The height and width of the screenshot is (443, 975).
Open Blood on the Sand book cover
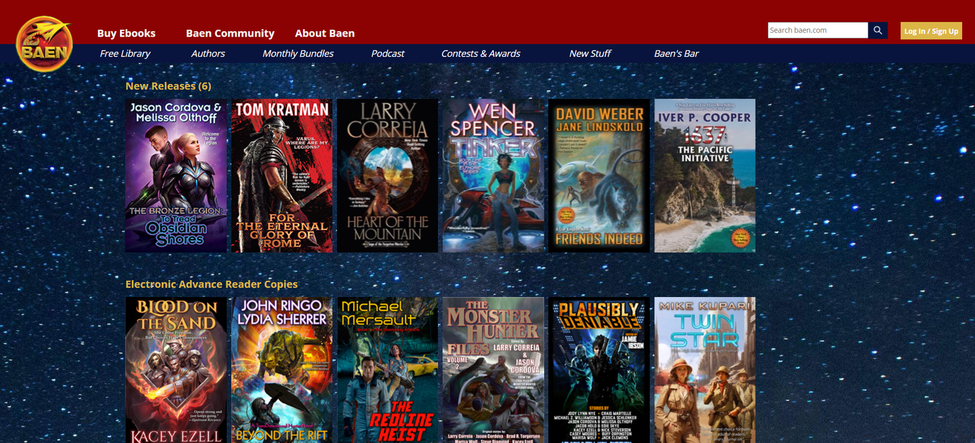pyautogui.click(x=176, y=370)
